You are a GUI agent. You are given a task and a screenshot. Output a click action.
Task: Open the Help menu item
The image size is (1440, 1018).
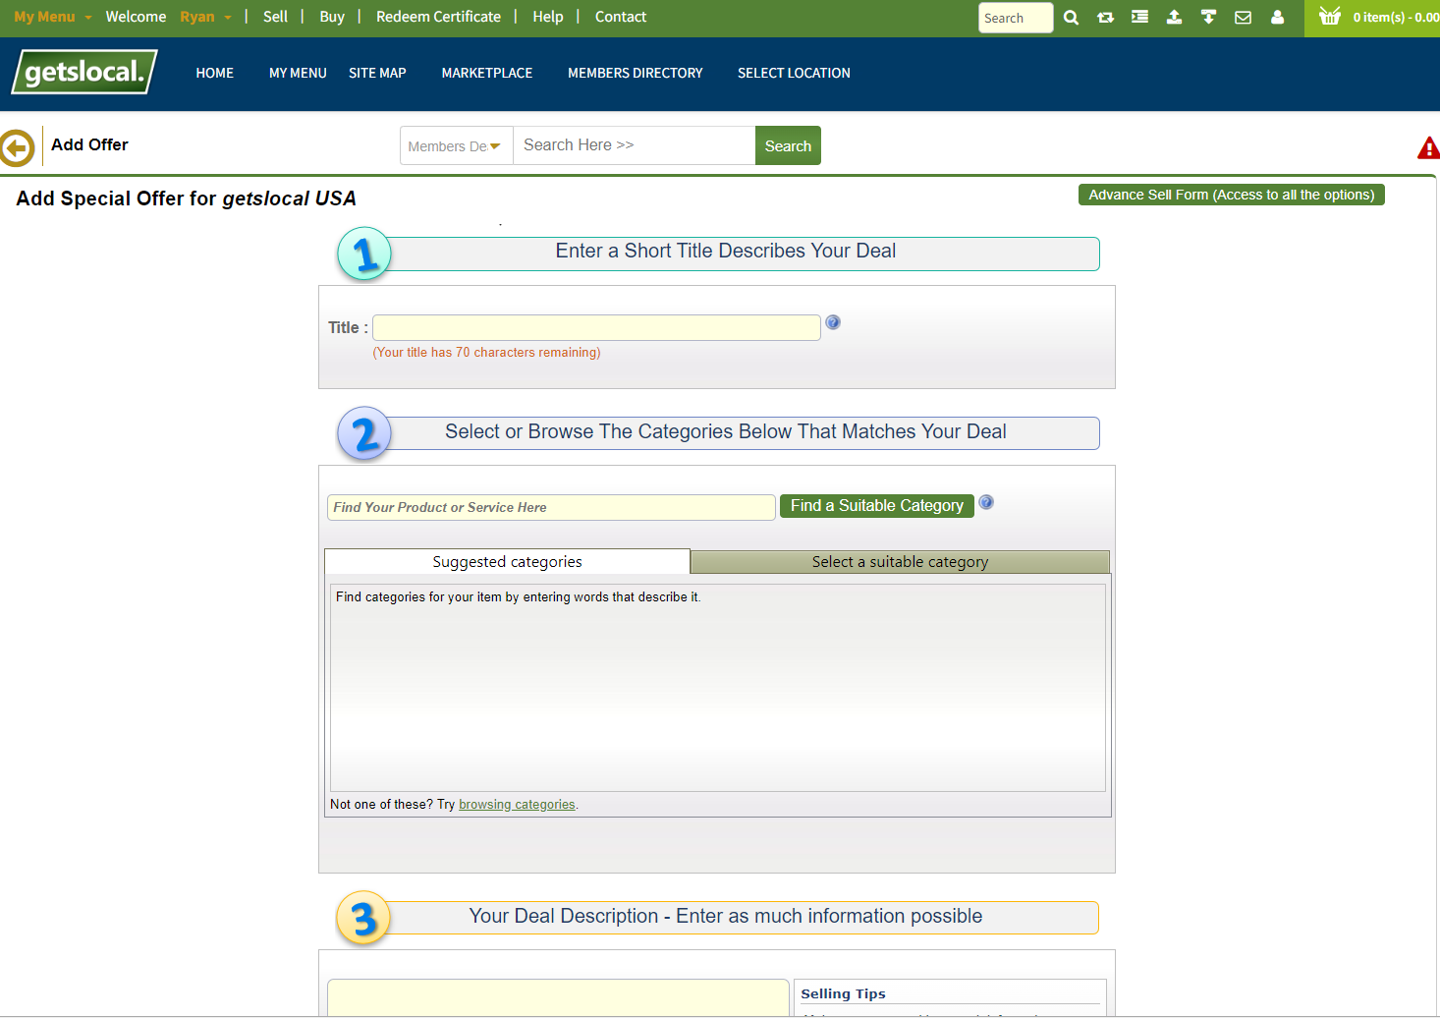pos(548,17)
